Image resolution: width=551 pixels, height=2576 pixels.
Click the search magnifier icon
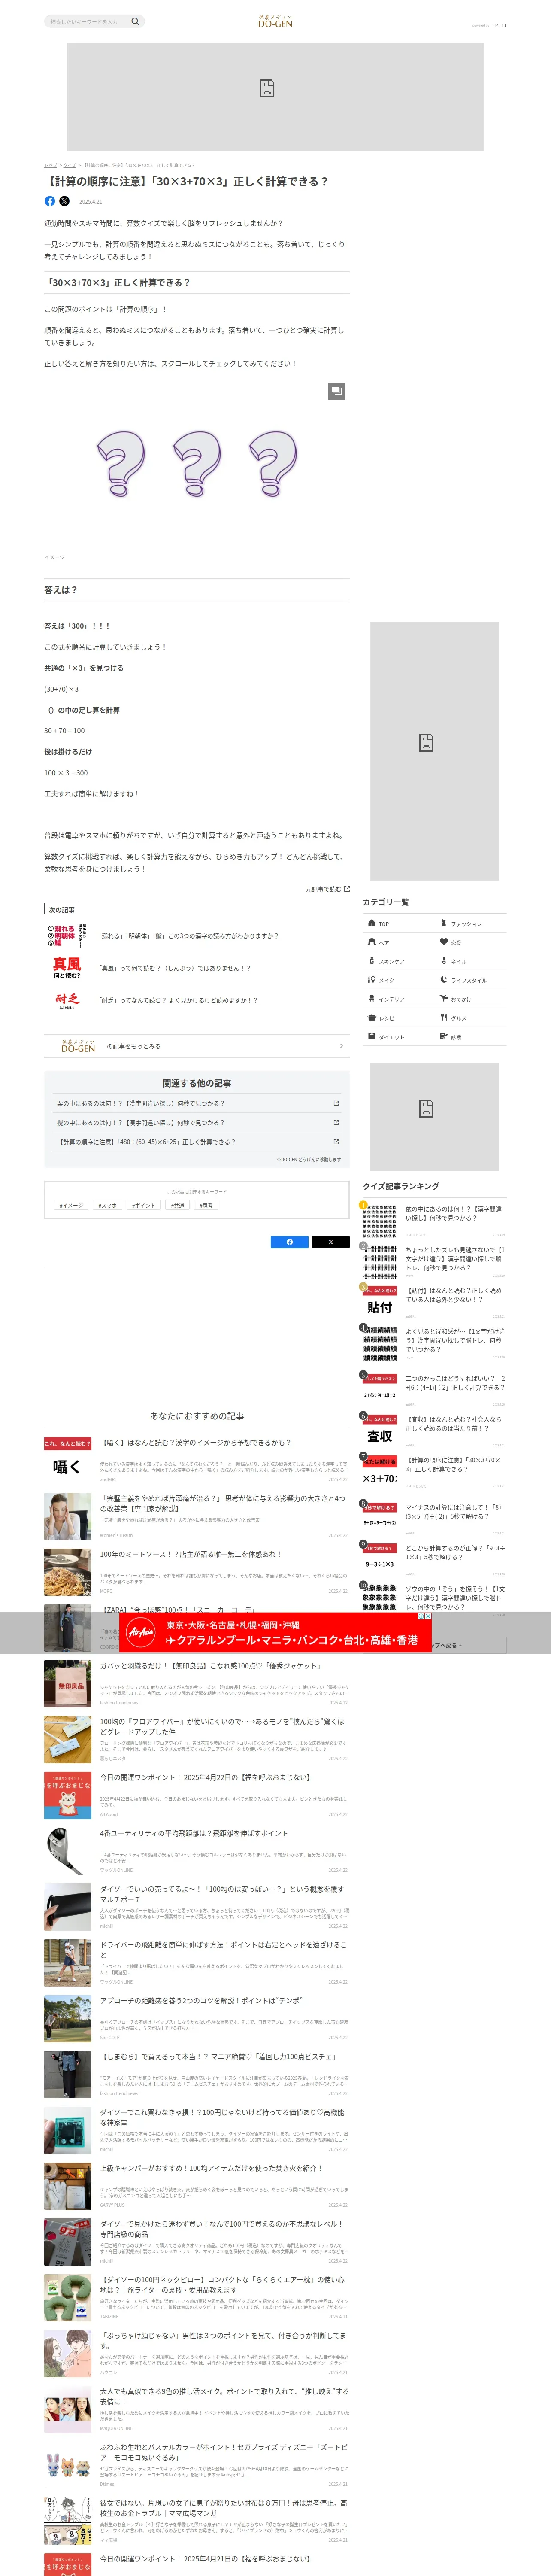[135, 21]
